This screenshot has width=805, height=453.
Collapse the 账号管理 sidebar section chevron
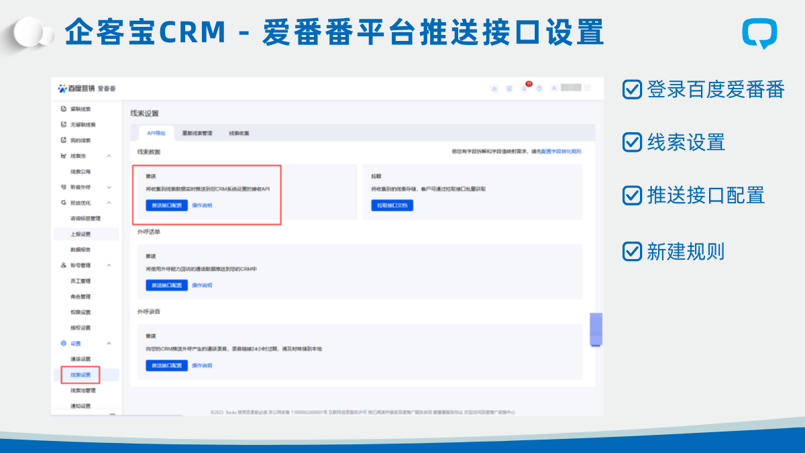click(109, 265)
